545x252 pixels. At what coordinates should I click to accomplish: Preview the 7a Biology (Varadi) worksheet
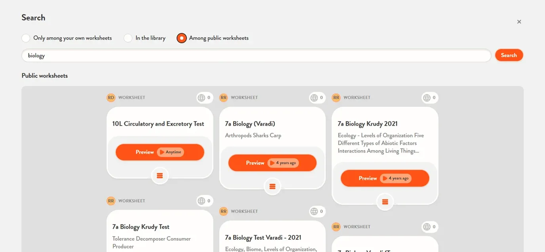tap(272, 163)
